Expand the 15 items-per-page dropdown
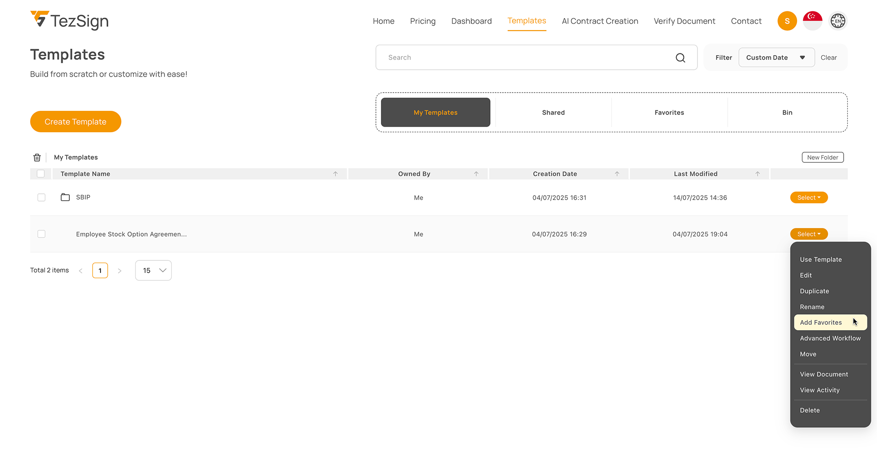This screenshot has width=877, height=456. 153,270
